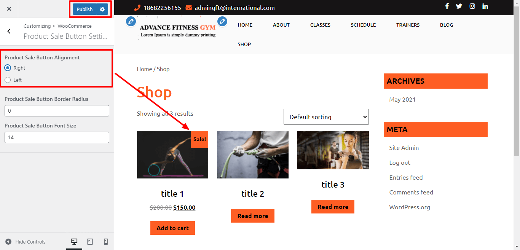Open publish settings gear icon
The height and width of the screenshot is (250, 520).
(x=102, y=9)
